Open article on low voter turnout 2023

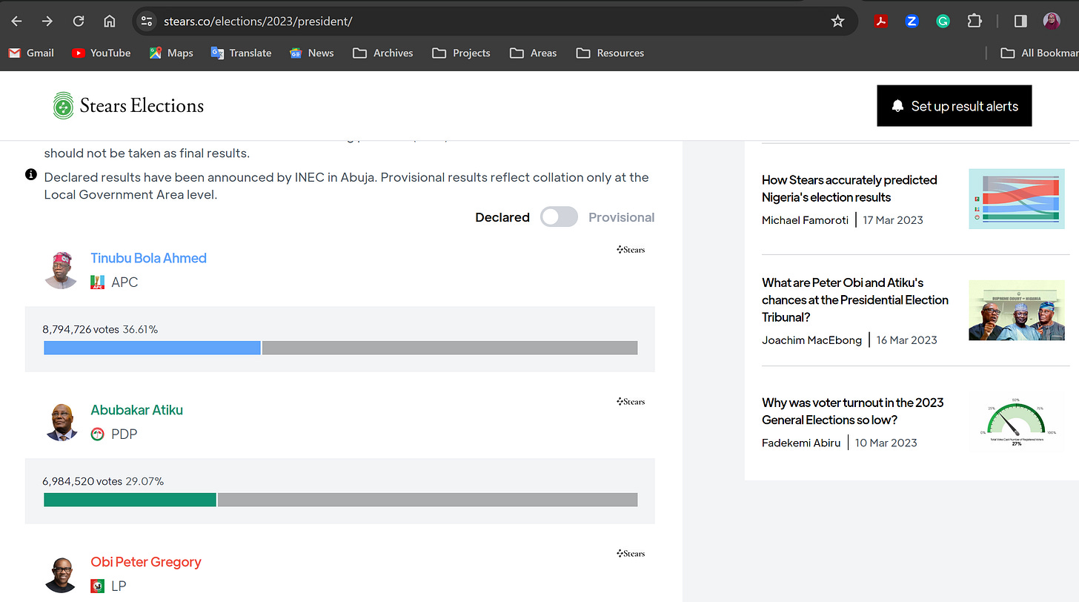tap(853, 411)
